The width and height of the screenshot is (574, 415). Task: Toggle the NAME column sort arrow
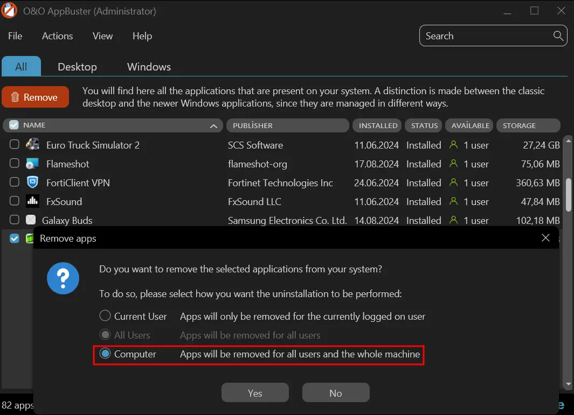point(213,126)
